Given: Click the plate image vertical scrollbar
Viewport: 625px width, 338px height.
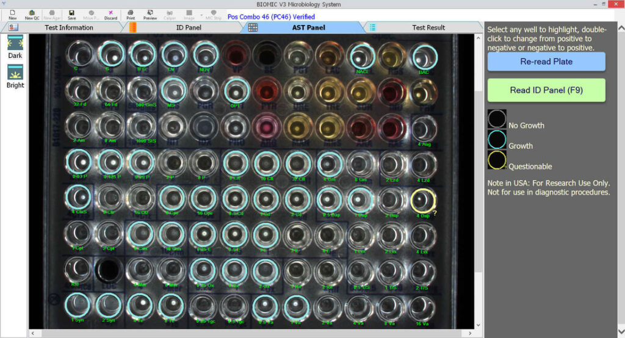Looking at the screenshot, I should [479, 181].
